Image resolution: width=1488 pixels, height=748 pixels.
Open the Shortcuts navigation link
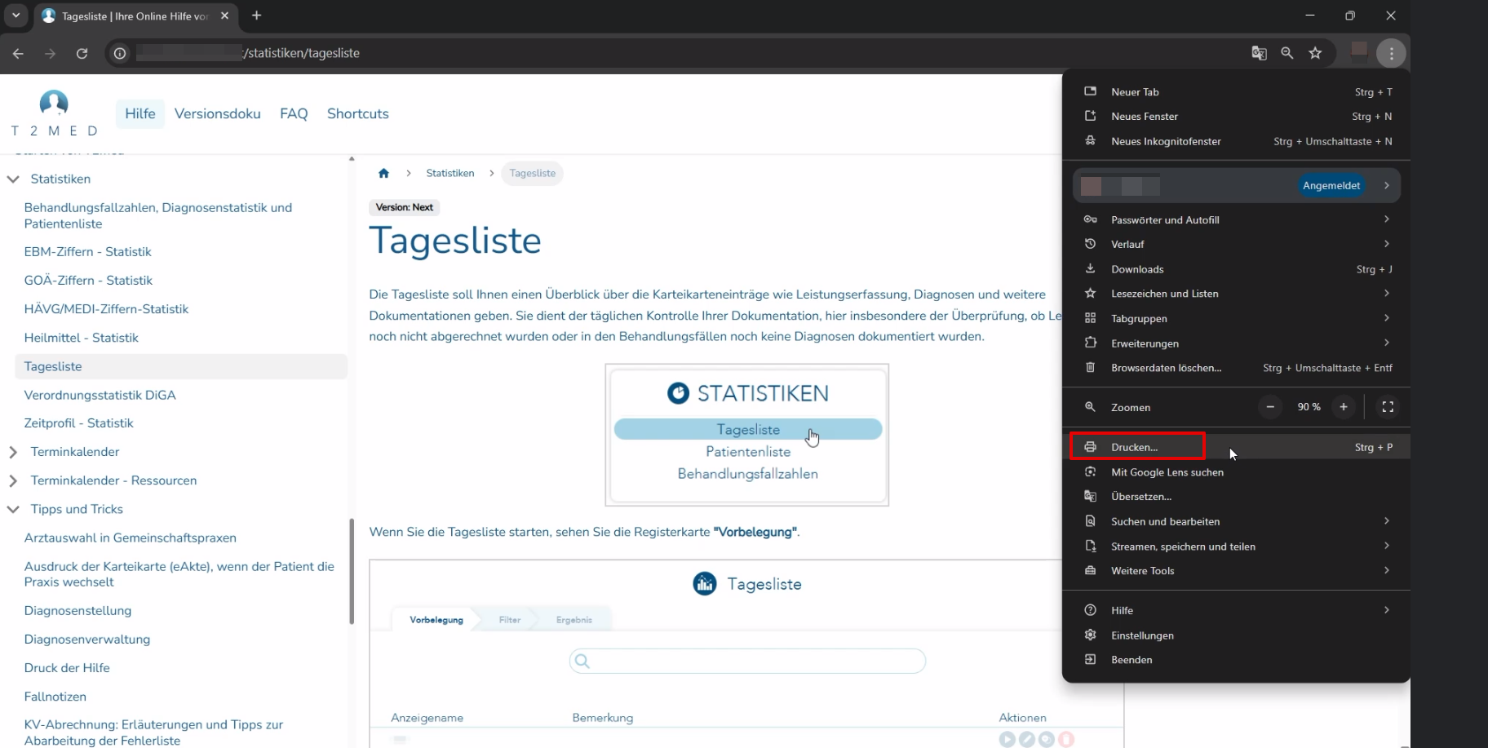357,113
